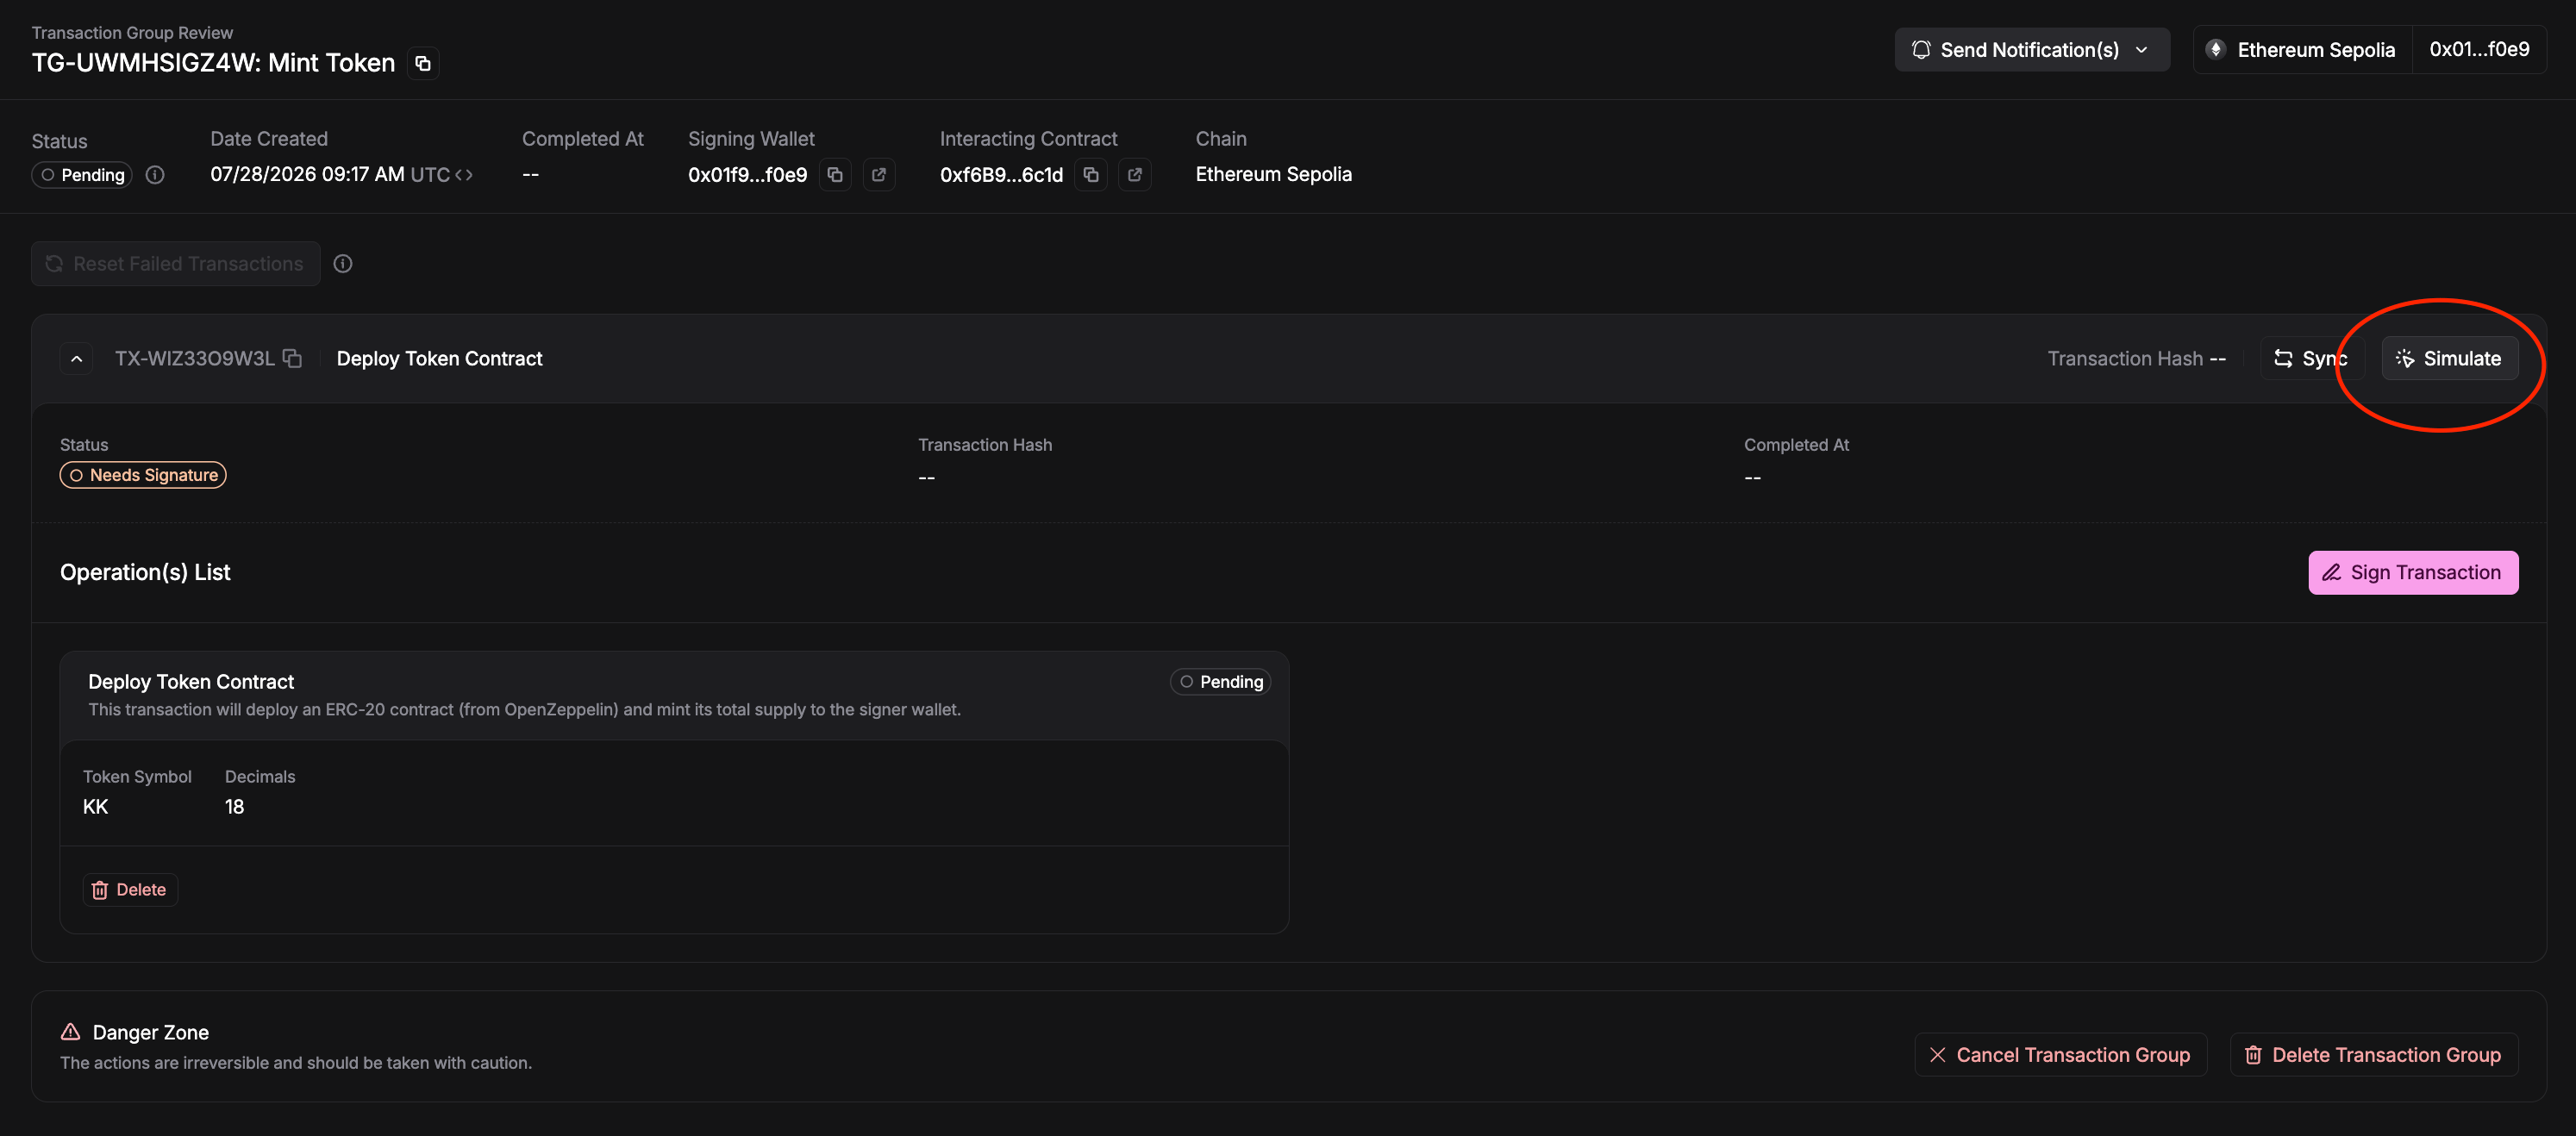Click the Needs Signature status badge
Screen dimensions: 2576x1136
coord(143,475)
